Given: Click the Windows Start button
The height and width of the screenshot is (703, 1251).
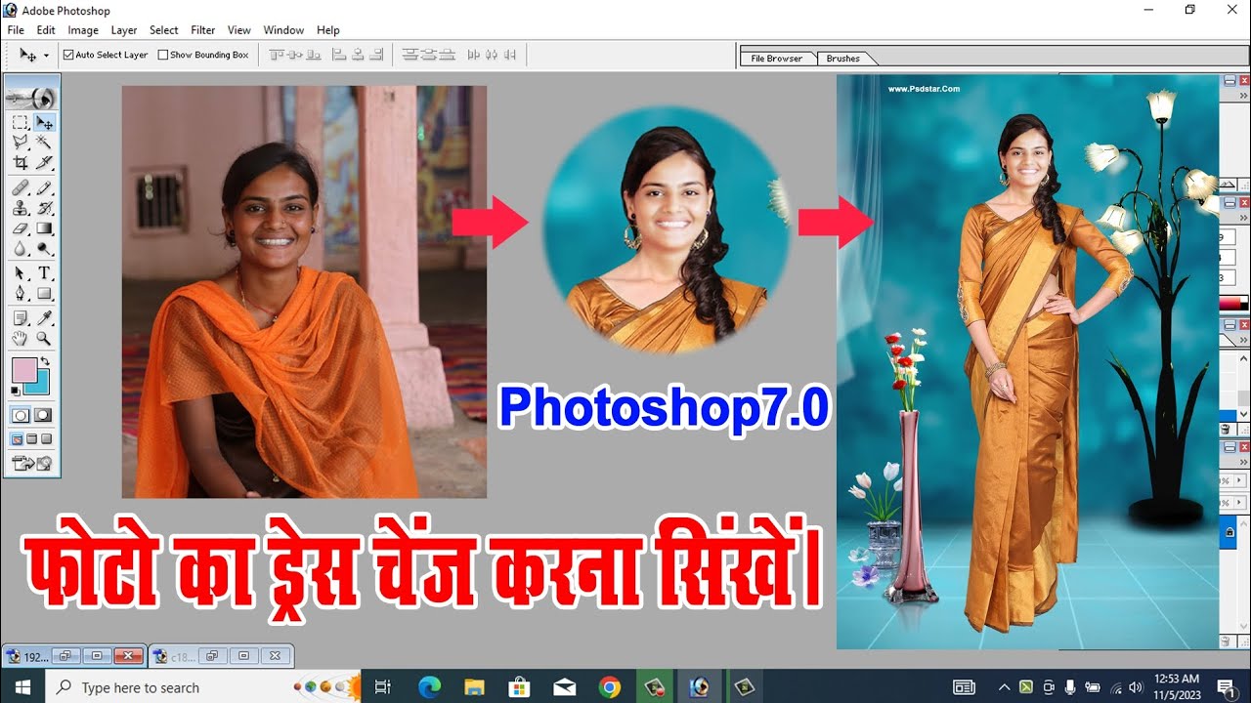Looking at the screenshot, I should click(x=22, y=687).
